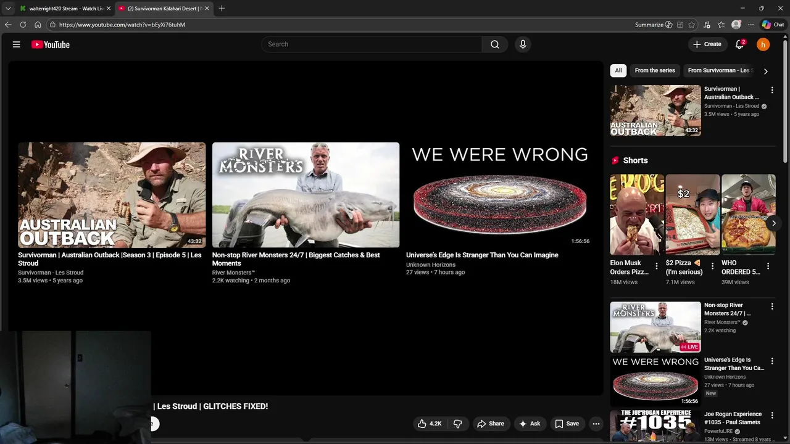This screenshot has height=444, width=790.
Task: Open the Edge profile icon
Action: [x=736, y=25]
